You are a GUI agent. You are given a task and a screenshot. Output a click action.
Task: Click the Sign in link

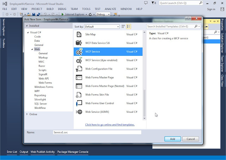point(211,9)
